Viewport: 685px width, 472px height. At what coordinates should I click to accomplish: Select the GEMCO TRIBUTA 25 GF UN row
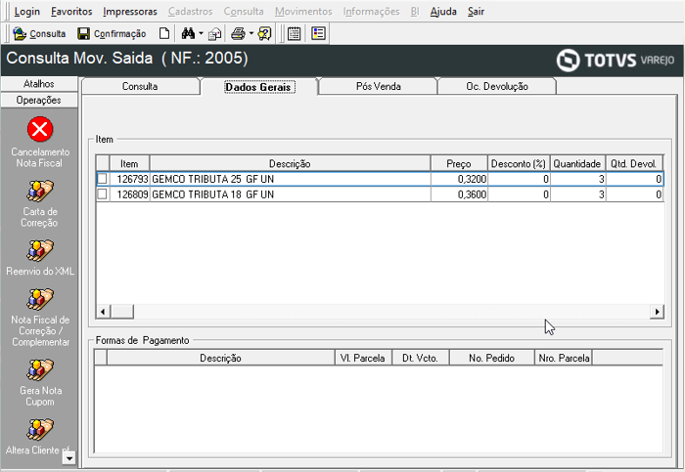tap(380, 179)
